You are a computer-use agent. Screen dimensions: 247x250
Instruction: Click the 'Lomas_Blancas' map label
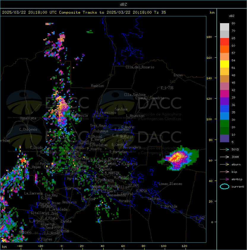point(170,184)
